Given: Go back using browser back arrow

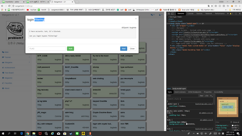Looking at the screenshot, I should [2, 6].
